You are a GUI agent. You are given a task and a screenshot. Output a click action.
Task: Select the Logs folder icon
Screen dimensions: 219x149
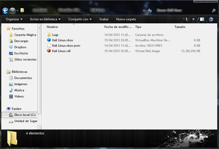(x=49, y=35)
